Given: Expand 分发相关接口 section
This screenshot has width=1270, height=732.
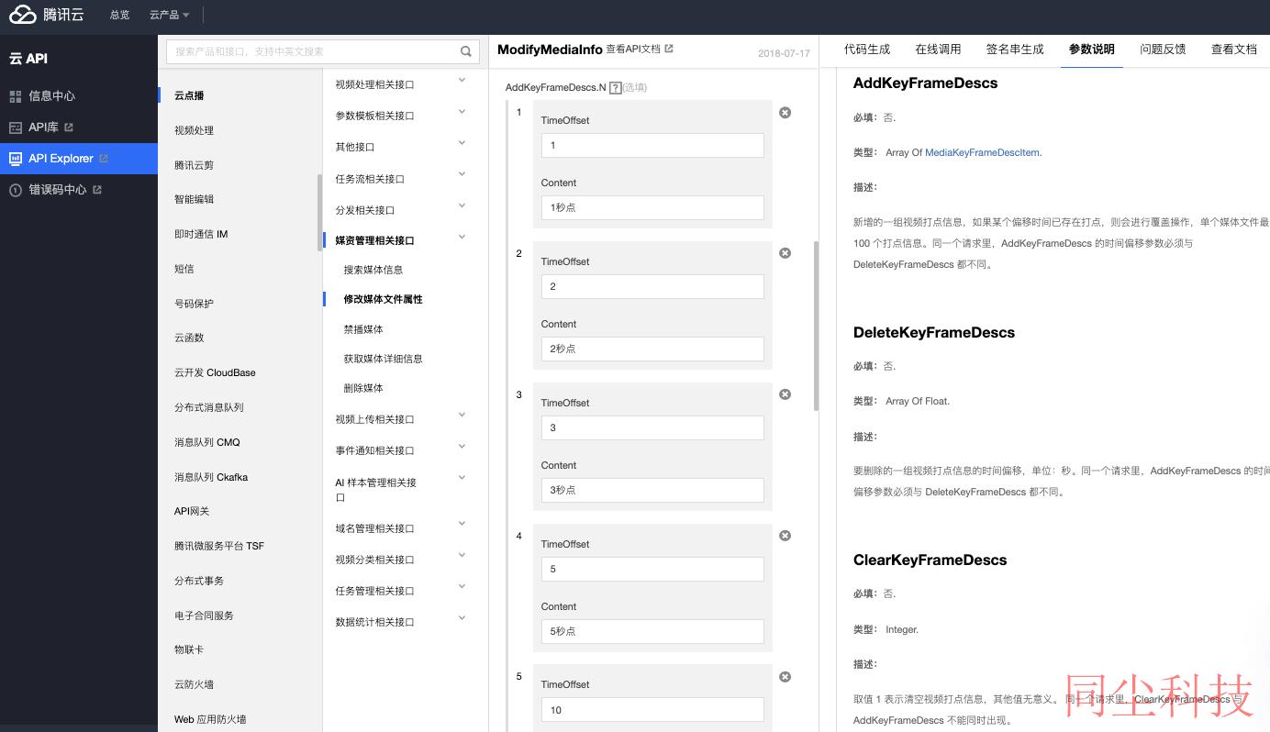Looking at the screenshot, I should (x=462, y=205).
